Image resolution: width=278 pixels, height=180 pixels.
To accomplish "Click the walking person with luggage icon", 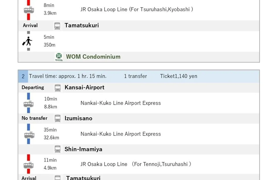I will coord(27,41).
